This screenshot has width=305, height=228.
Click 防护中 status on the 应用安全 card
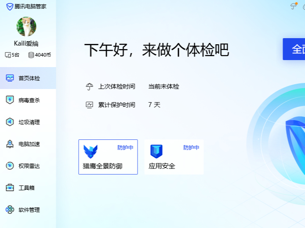pos(191,148)
